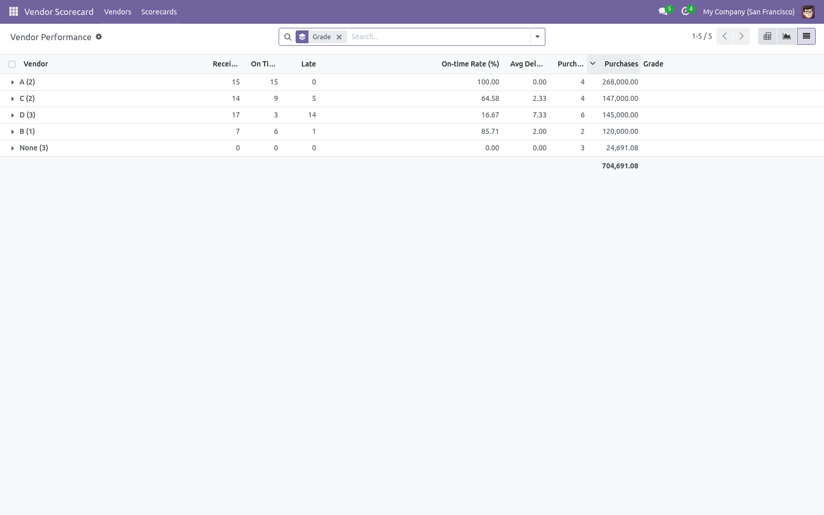Screen dimensions: 824x515
Task: Sort by the Grade column header
Action: tap(653, 64)
